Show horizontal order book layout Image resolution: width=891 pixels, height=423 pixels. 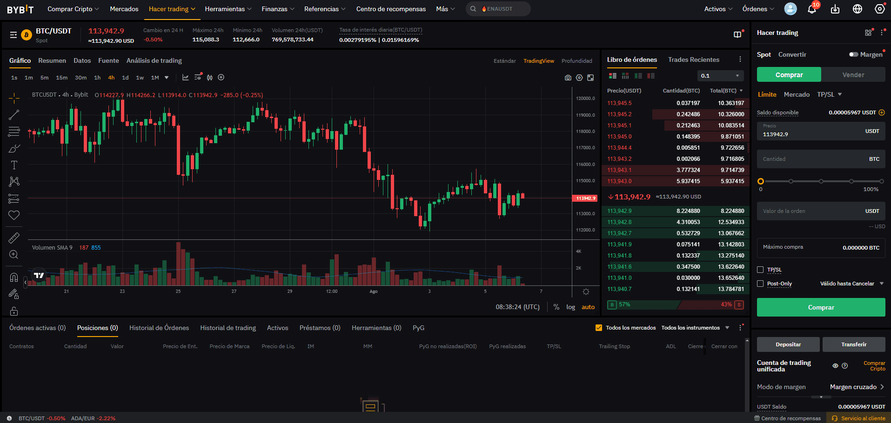[x=625, y=76]
